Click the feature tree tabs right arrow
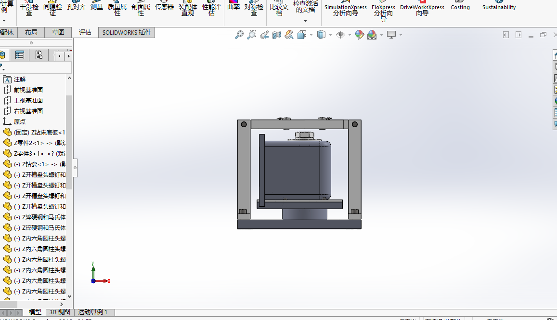The image size is (557, 320). click(x=69, y=56)
